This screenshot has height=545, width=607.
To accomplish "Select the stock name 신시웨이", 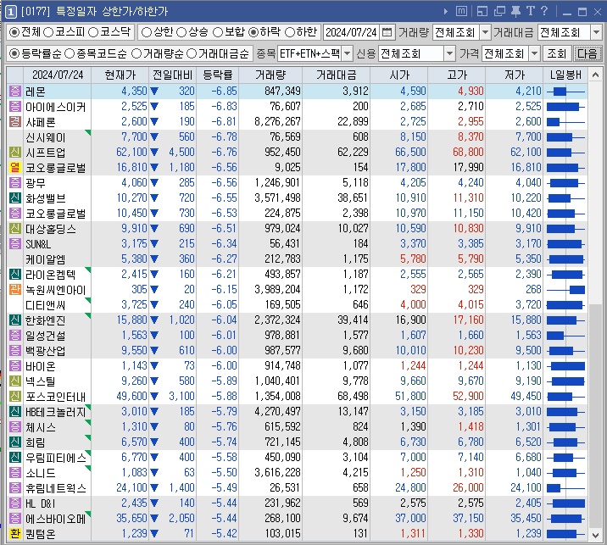I will tap(46, 137).
